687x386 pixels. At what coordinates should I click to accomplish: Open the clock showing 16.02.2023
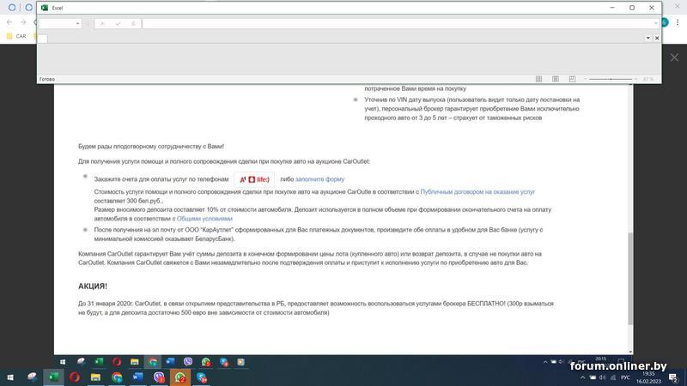click(648, 377)
